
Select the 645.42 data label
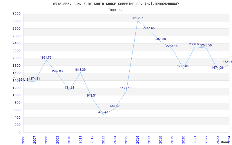coord(115,106)
